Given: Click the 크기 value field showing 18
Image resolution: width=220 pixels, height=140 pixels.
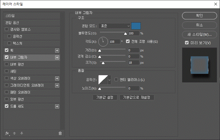Looking at the screenshot, I should point(134,63).
